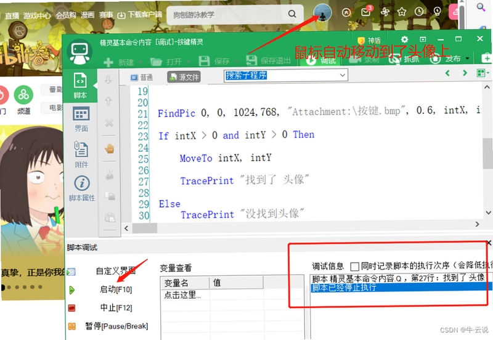Click the 点击这里... variable cell
Viewport: 493px width, 340px height.
pos(185,295)
